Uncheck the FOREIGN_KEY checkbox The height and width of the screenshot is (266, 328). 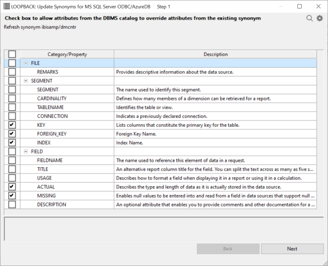coord(12,134)
